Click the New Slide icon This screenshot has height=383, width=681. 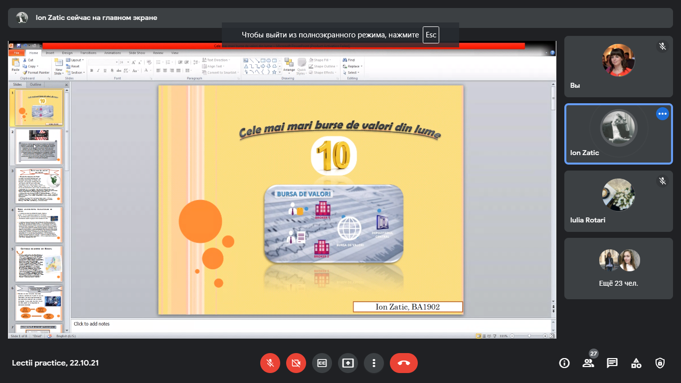pyautogui.click(x=58, y=63)
